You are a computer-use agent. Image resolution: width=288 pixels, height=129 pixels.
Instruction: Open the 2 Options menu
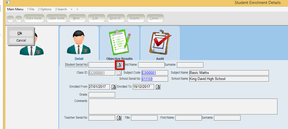click(45, 9)
